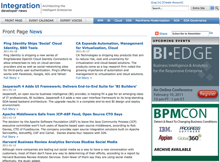220x162 pixels.
Task: Click the red plus Share icon
Action: 156,34
